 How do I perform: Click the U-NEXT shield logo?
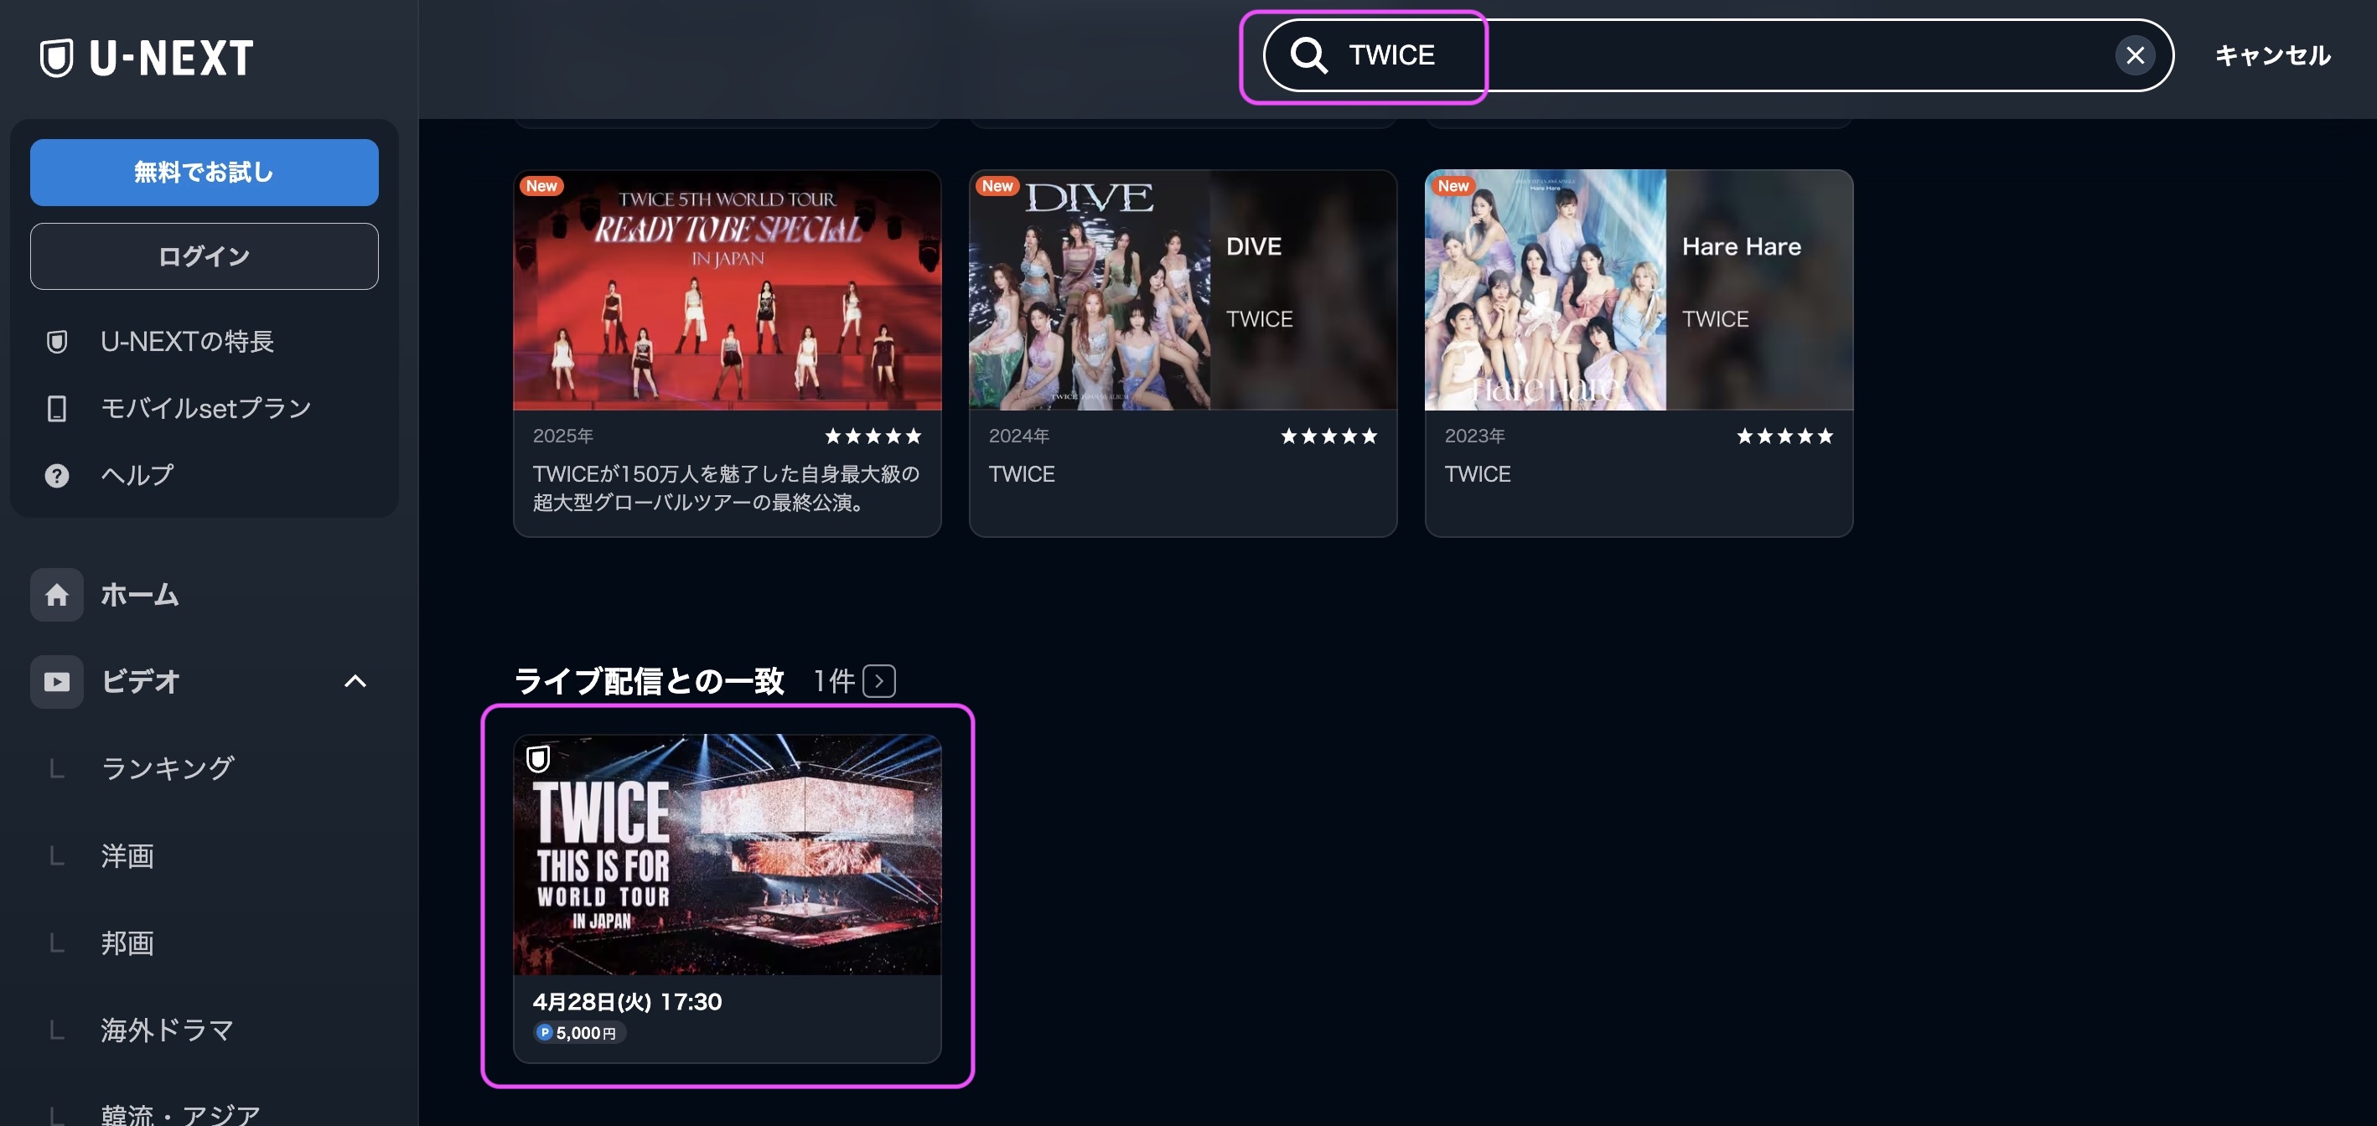pyautogui.click(x=57, y=56)
